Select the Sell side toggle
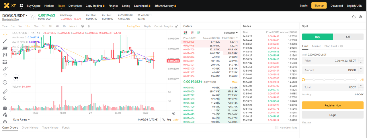This screenshot has height=138, width=367. (348, 37)
